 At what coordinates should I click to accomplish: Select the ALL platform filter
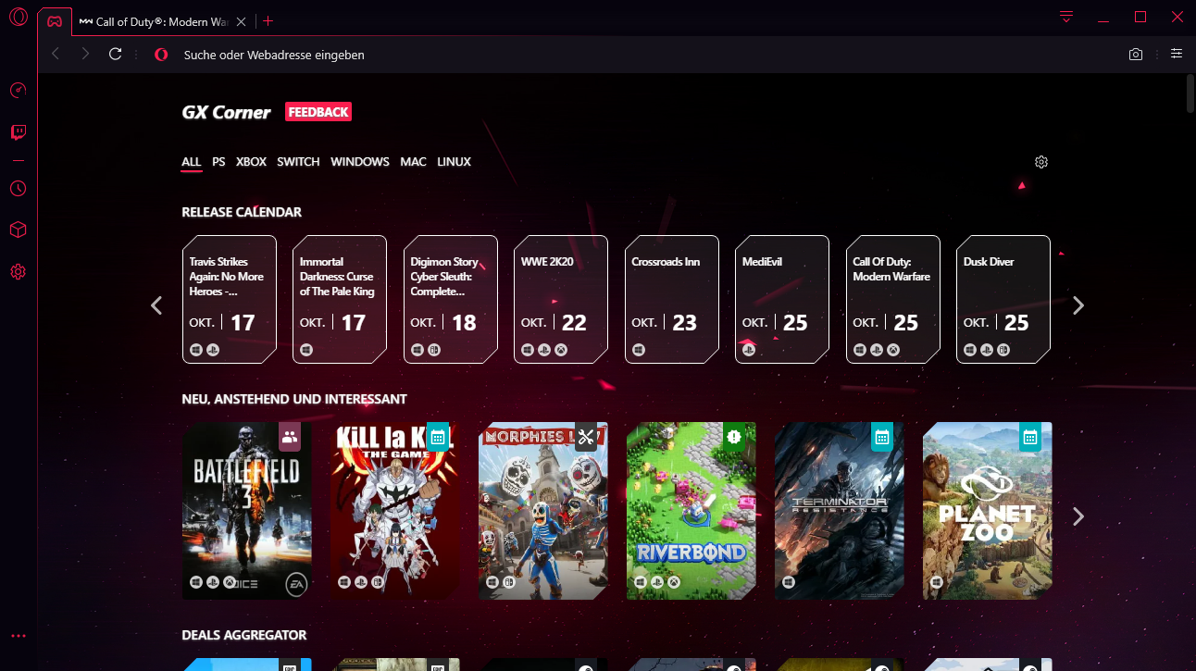pos(191,162)
